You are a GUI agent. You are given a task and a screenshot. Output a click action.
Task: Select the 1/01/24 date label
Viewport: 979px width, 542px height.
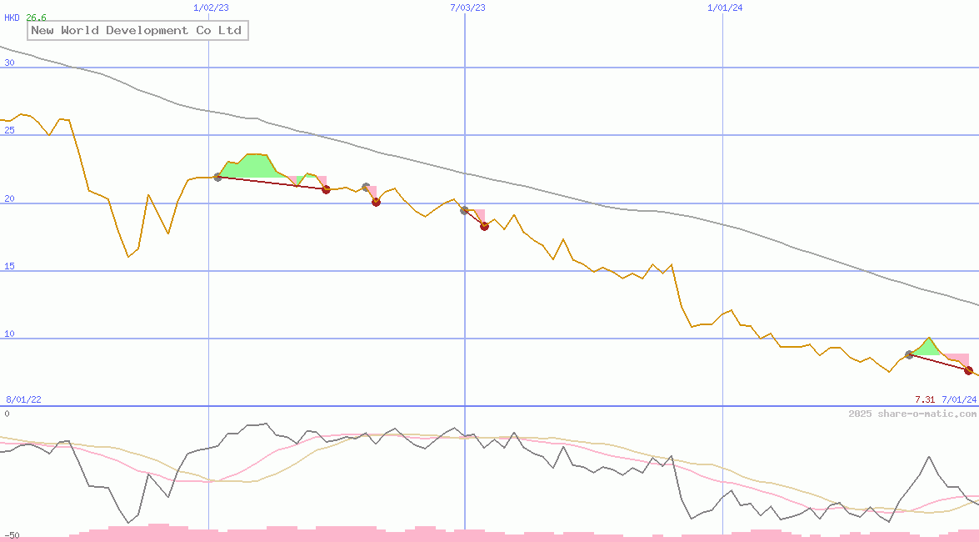725,8
